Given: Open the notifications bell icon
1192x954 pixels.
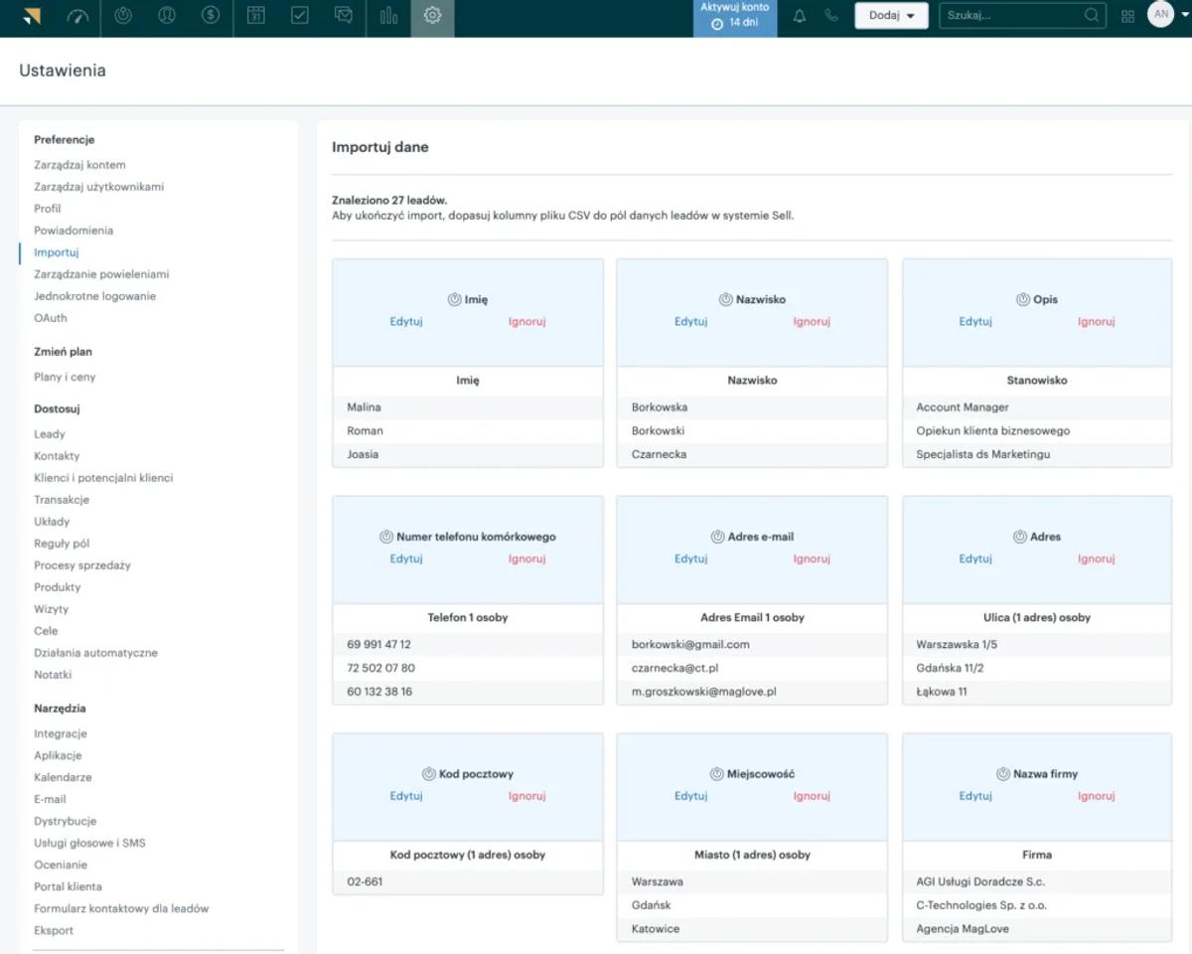Looking at the screenshot, I should [800, 16].
